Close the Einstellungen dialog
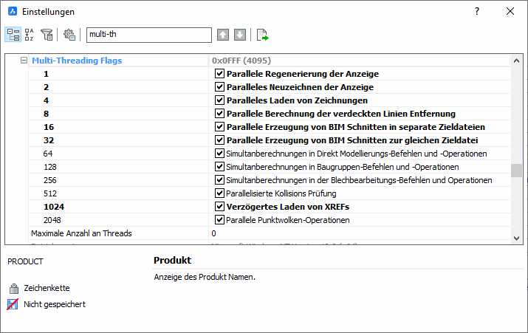The height and width of the screenshot is (333, 528). [x=510, y=11]
